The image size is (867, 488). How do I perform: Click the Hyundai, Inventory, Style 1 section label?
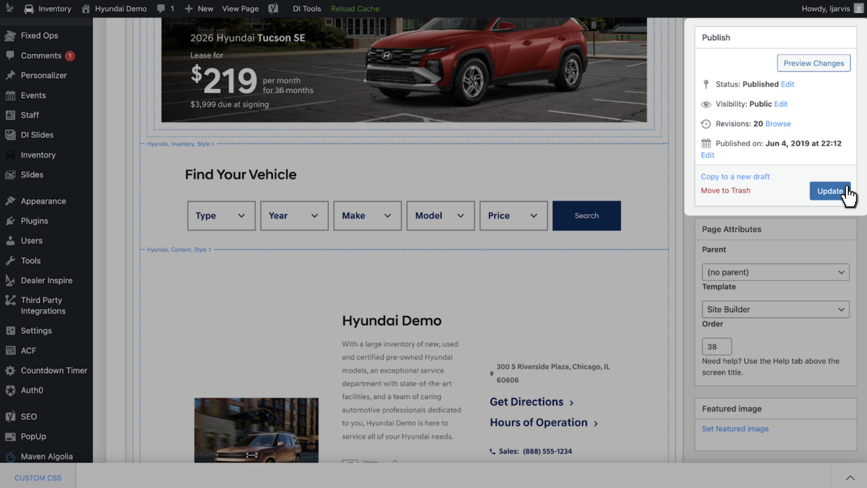pyautogui.click(x=181, y=144)
